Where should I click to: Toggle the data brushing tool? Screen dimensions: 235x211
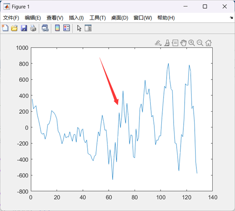point(167,43)
